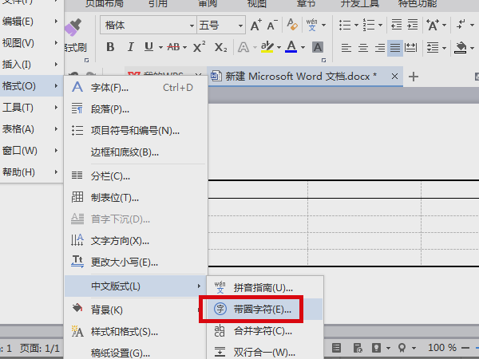Open 视图(V) menu
The height and width of the screenshot is (359, 479).
coord(31,43)
